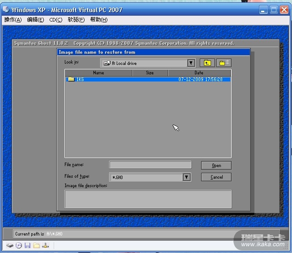Open the A: Local drive combo box
The height and width of the screenshot is (253, 292).
148,63
